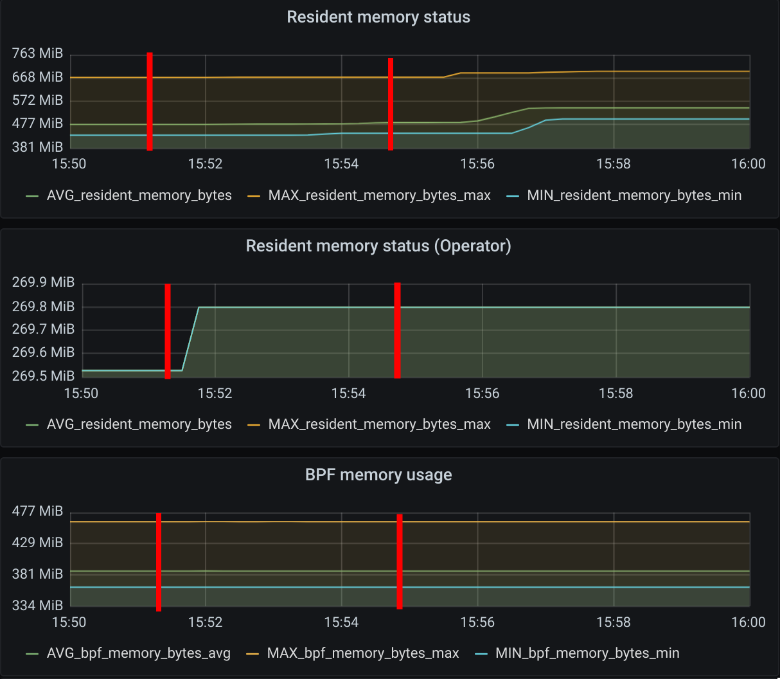Image resolution: width=780 pixels, height=679 pixels.
Task: Toggle MAX_resident_memory_bytes_max legend in the Operator panel
Action: [379, 424]
